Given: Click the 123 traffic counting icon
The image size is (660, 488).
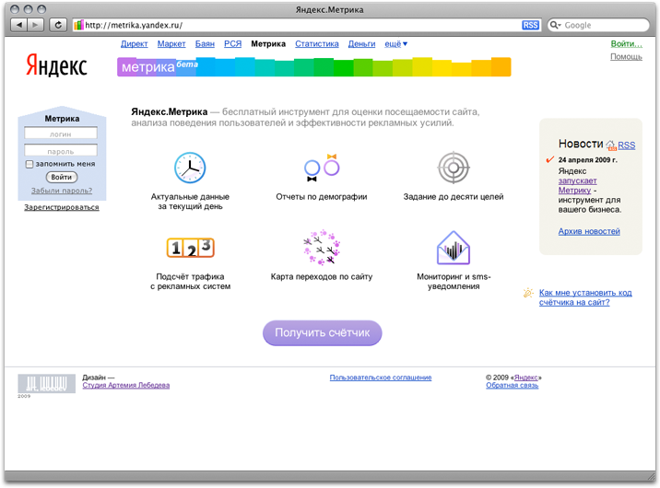Looking at the screenshot, I should 190,247.
